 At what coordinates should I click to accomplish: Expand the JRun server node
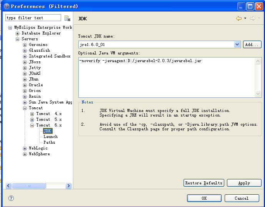click(25, 79)
